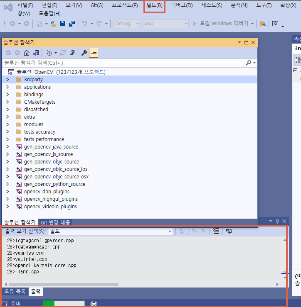
Task: Open the x64 platform dropdown
Action: [x=166, y=24]
